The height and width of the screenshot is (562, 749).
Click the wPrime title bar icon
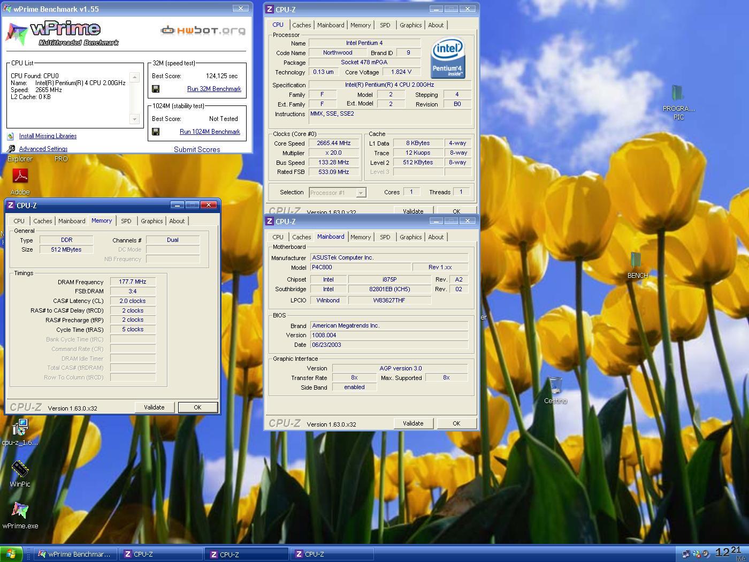[7, 9]
